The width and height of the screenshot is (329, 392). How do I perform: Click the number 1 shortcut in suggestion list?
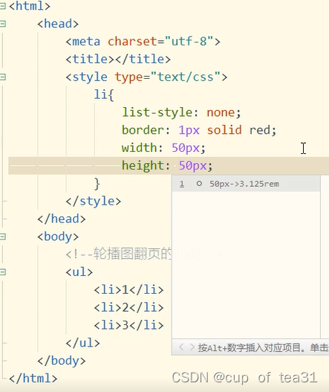point(182,184)
